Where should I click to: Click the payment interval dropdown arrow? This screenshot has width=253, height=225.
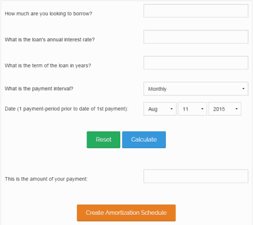click(x=243, y=89)
